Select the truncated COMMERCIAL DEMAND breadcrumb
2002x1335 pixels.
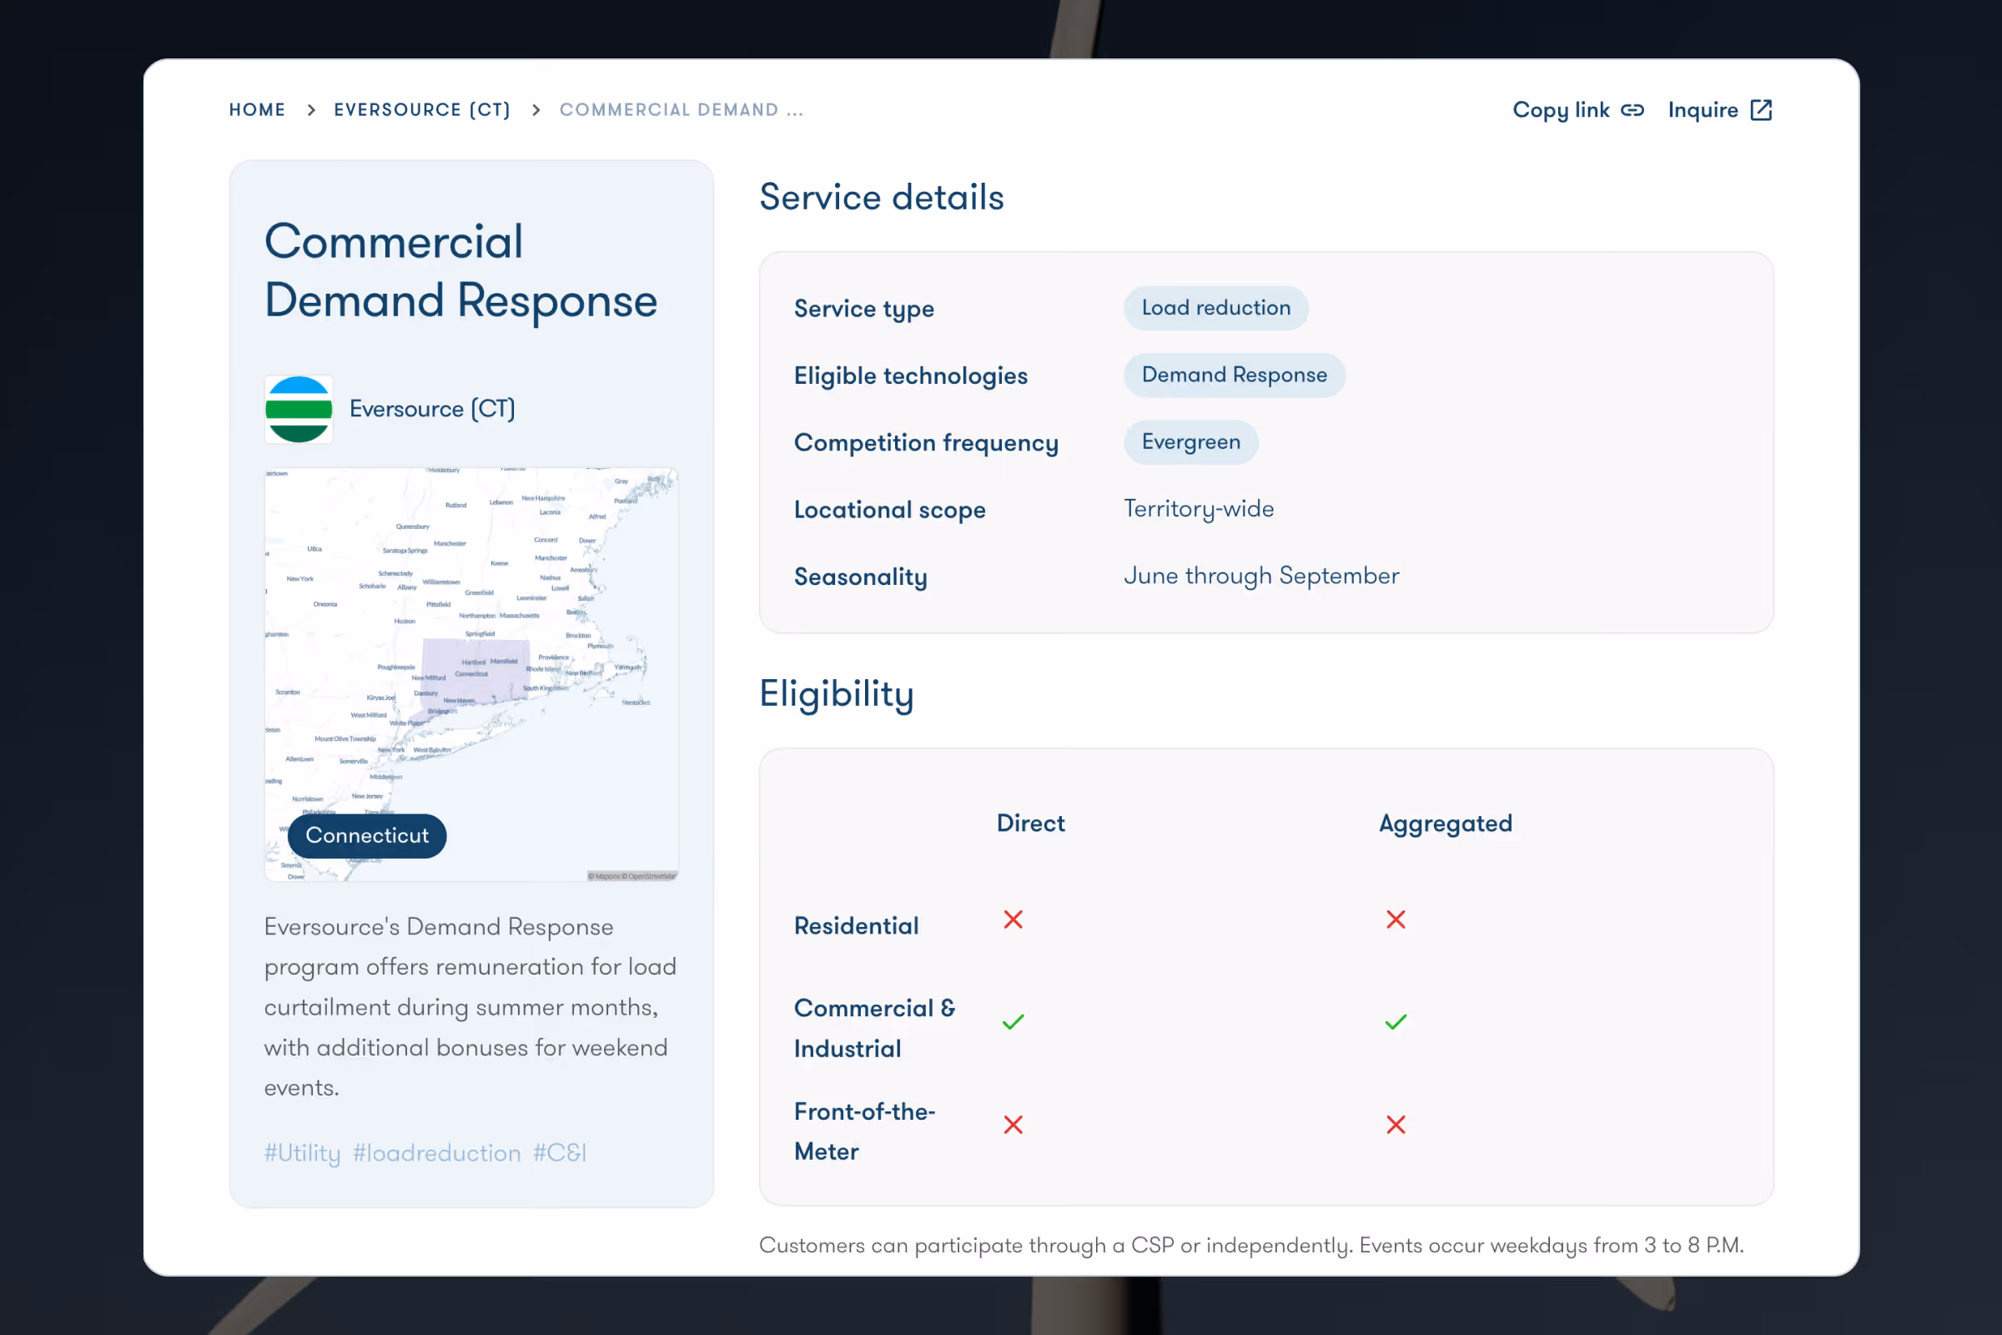(x=681, y=110)
